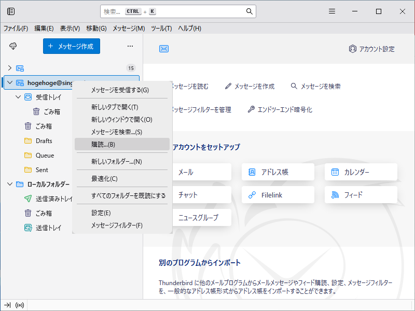Collapse the hogehoge account tree
This screenshot has height=311, width=415.
point(10,82)
